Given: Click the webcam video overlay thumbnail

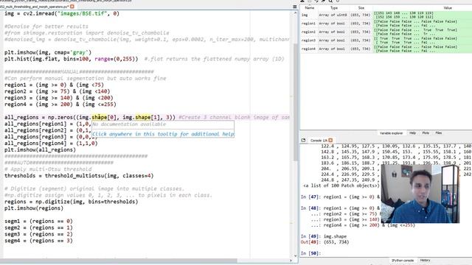Looking at the screenshot, I should pyautogui.click(x=420, y=194).
